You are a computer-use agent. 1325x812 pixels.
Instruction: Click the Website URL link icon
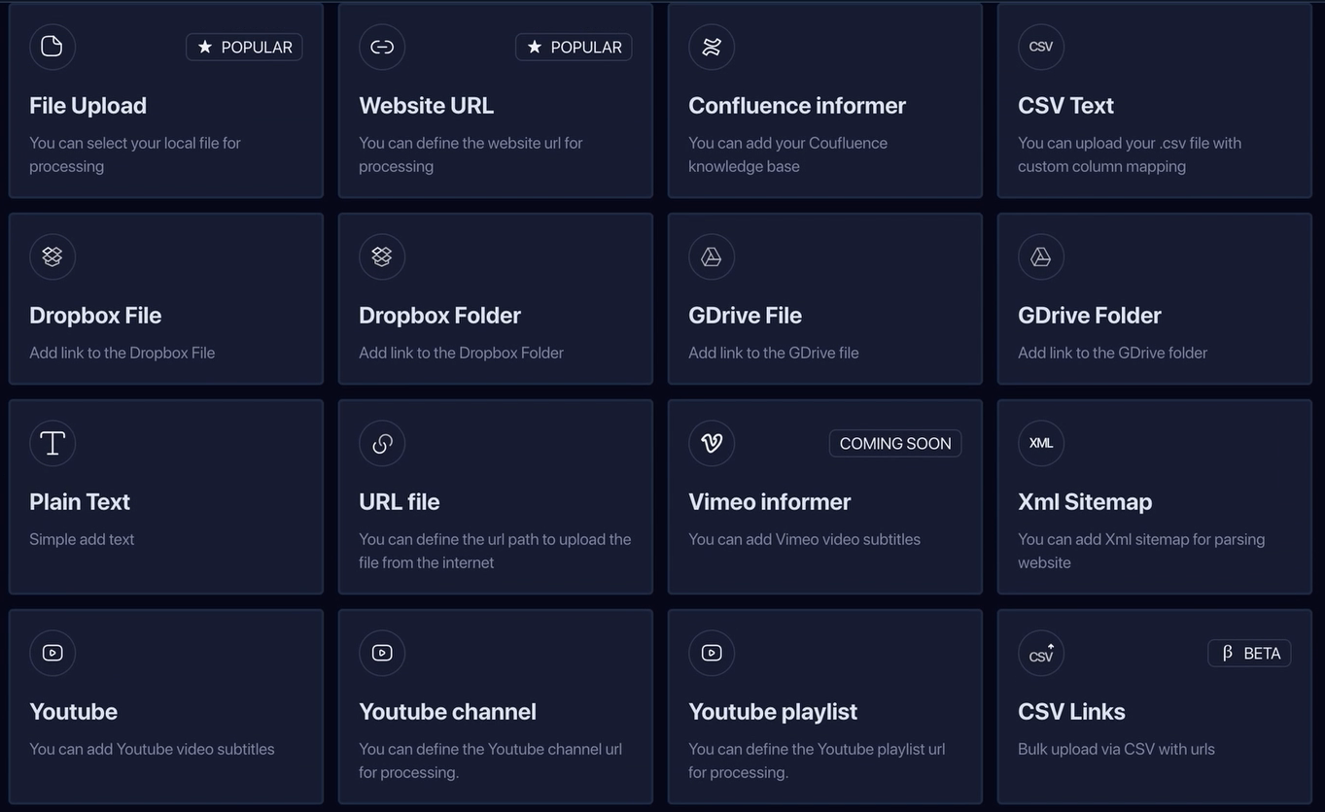382,47
